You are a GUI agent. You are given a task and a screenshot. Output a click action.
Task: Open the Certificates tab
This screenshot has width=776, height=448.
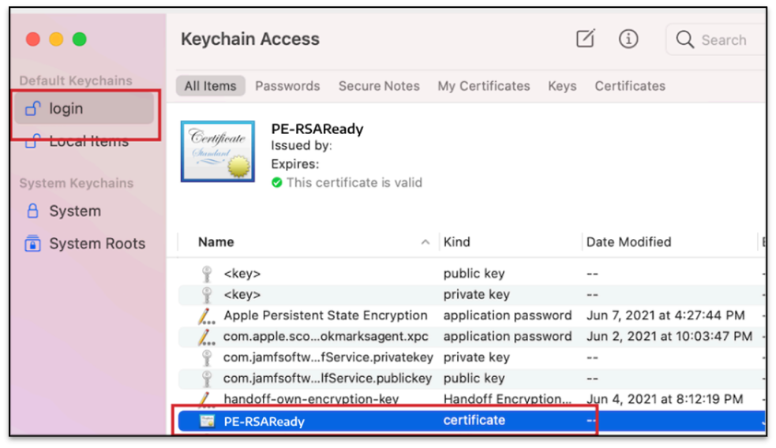[630, 86]
